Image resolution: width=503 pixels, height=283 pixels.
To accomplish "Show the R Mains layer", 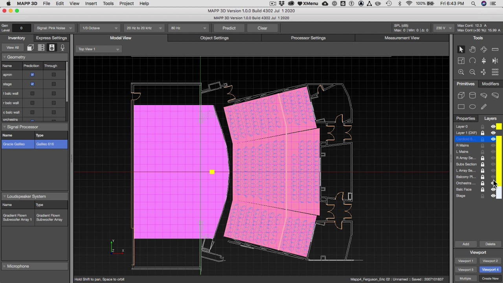I will point(493,145).
